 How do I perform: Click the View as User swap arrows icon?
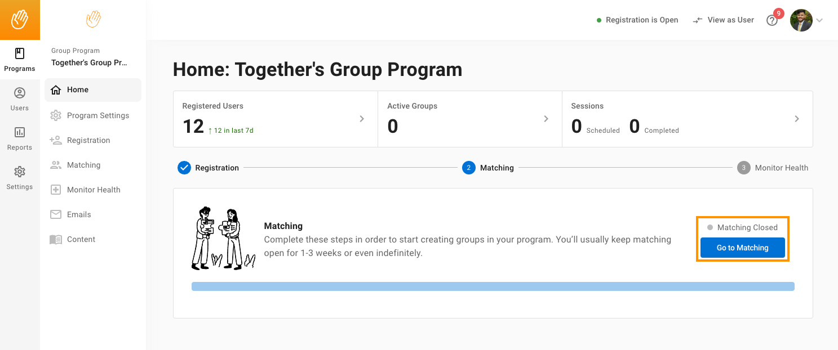pyautogui.click(x=698, y=20)
